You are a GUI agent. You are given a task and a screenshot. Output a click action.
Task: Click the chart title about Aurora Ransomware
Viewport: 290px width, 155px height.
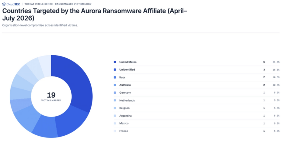[95, 15]
